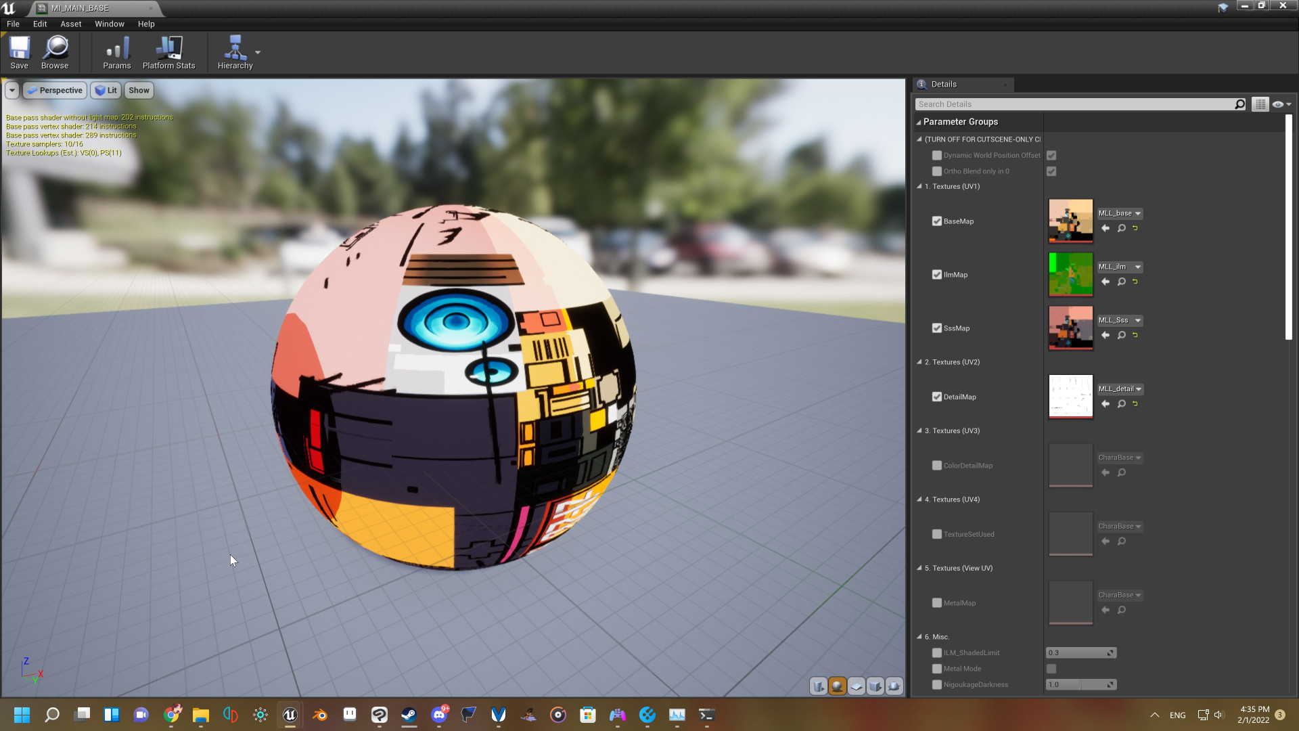Select the Details panel tab
This screenshot has height=731, width=1299.
click(x=942, y=84)
